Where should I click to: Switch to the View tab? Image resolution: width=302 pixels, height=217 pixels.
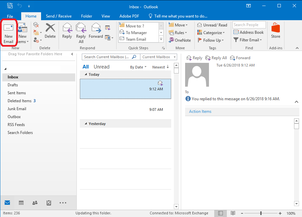[106, 16]
